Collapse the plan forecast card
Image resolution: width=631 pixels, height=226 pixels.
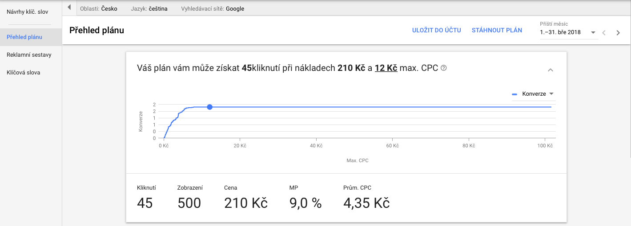click(x=551, y=70)
